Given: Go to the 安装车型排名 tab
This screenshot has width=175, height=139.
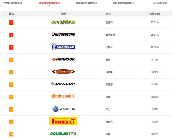Looking at the screenshot, I should pyautogui.click(x=160, y=3).
